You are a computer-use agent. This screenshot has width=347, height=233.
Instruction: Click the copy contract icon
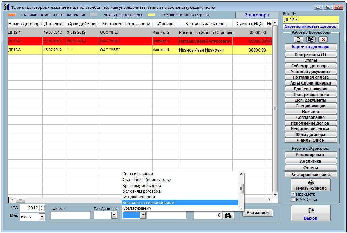click(x=311, y=39)
